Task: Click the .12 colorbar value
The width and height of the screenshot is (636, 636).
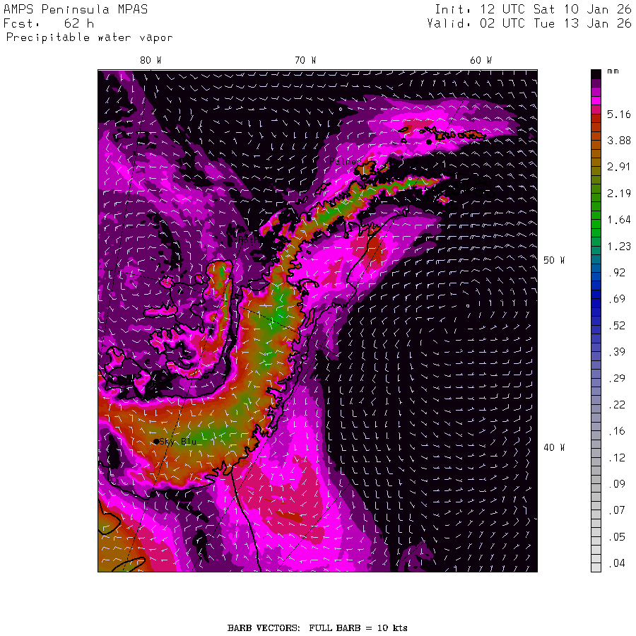Action: point(618,458)
